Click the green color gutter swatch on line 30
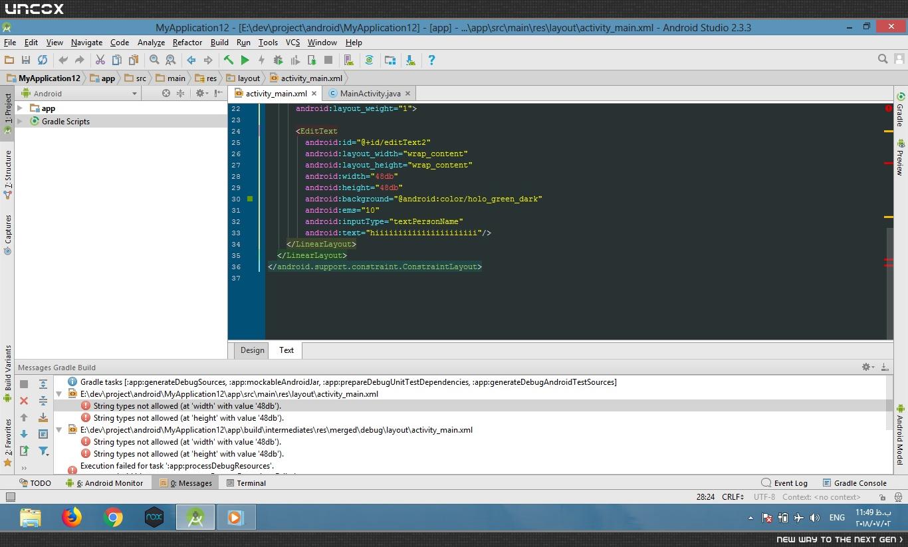The width and height of the screenshot is (908, 547). pos(250,199)
